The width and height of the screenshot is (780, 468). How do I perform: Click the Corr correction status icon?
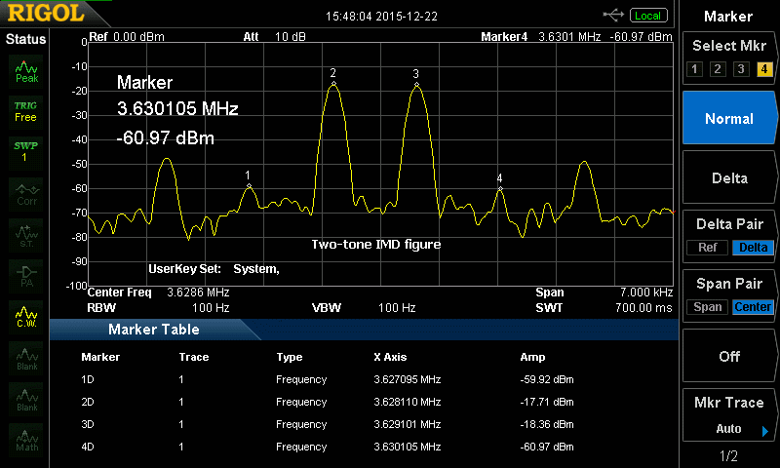coord(25,193)
